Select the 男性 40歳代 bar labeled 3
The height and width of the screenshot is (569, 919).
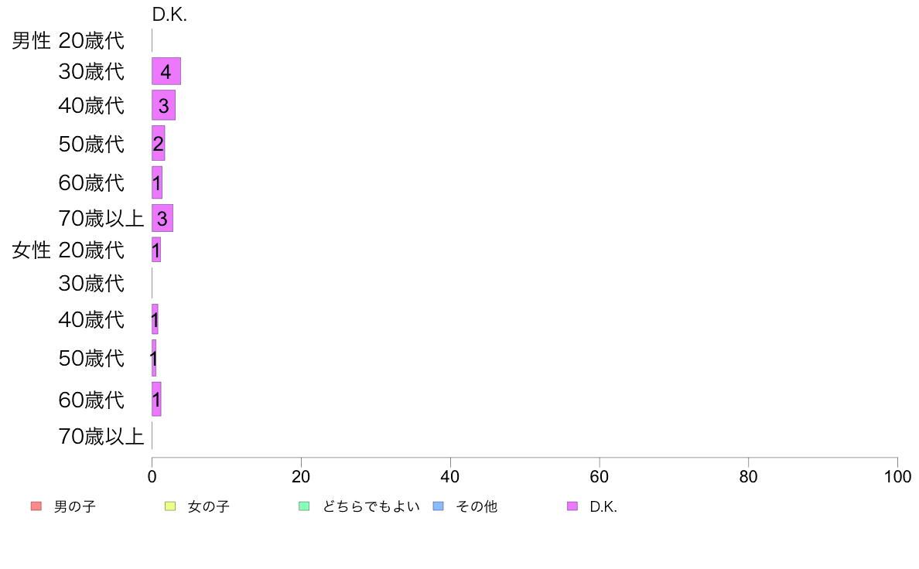(x=163, y=105)
